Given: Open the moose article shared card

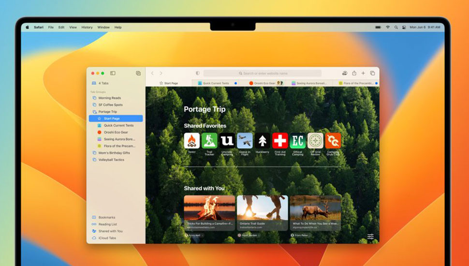Looking at the screenshot, I should click(315, 213).
